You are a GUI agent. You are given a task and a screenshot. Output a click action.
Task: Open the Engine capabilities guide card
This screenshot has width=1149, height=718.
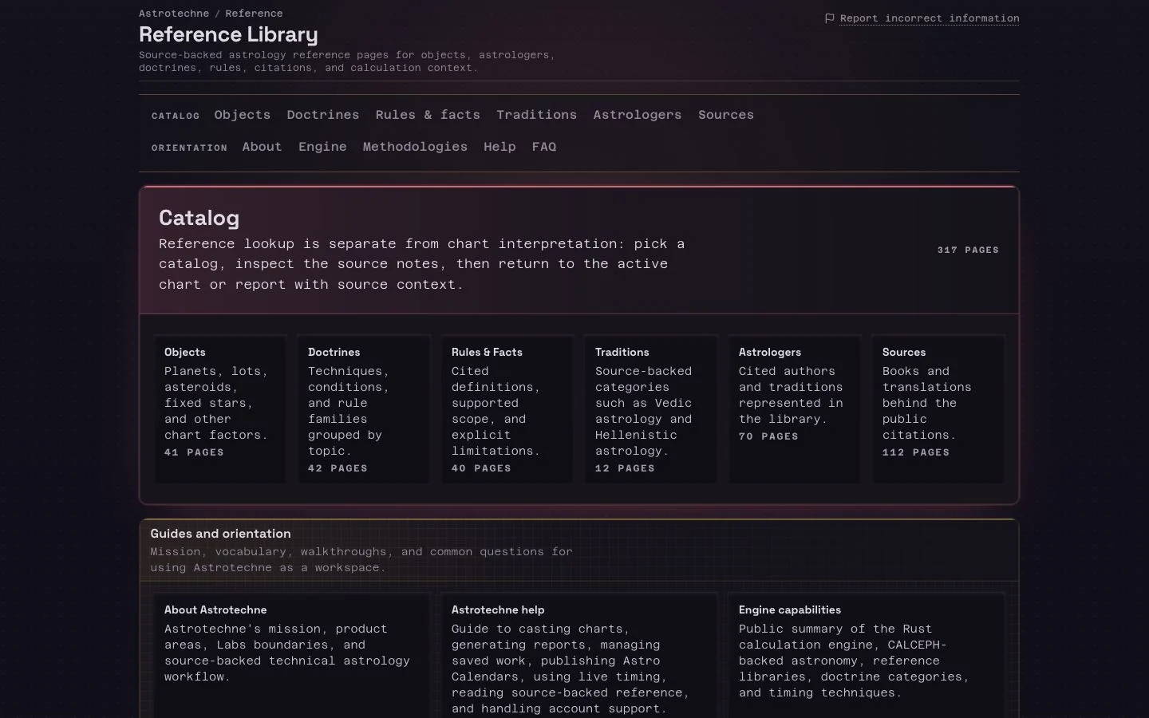click(867, 656)
